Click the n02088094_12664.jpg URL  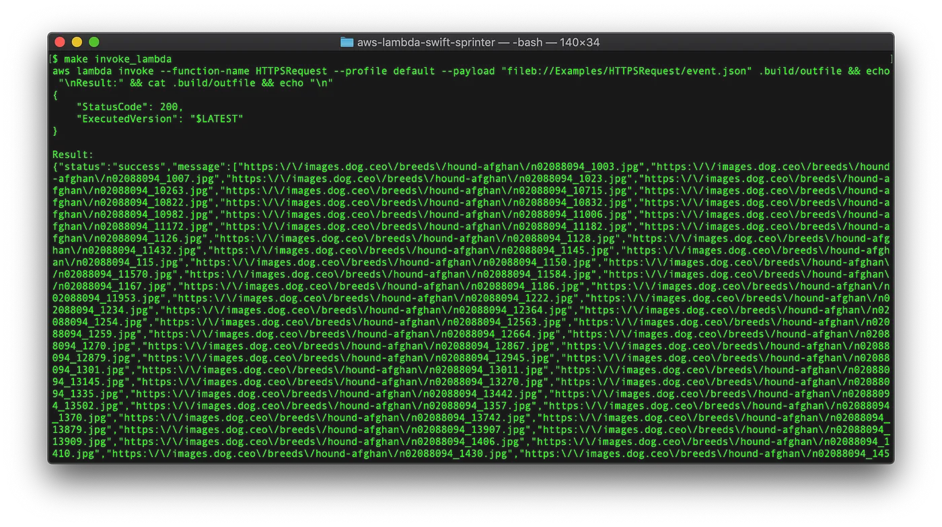coord(354,334)
